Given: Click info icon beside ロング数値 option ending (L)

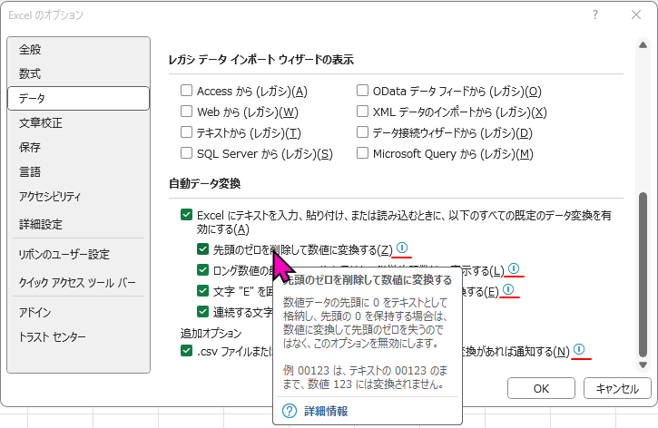Looking at the screenshot, I should 514,268.
